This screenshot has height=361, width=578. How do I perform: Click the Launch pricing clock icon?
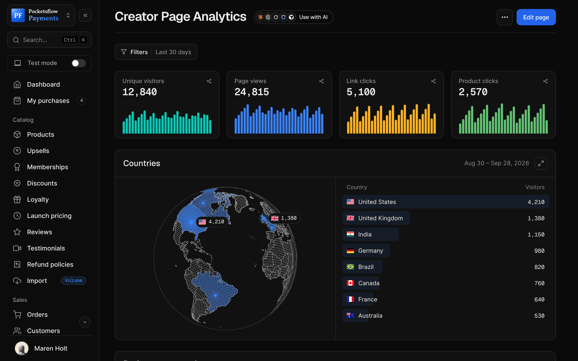click(17, 216)
